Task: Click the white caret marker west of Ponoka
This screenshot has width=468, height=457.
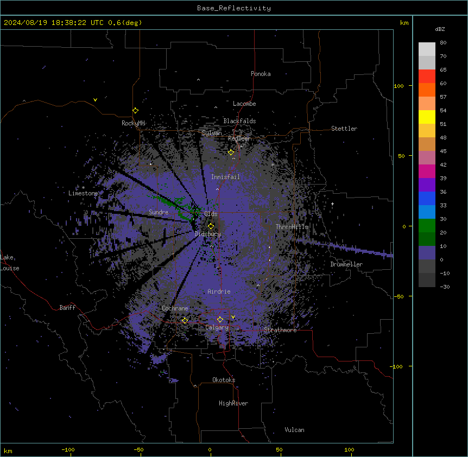Action: (199, 80)
